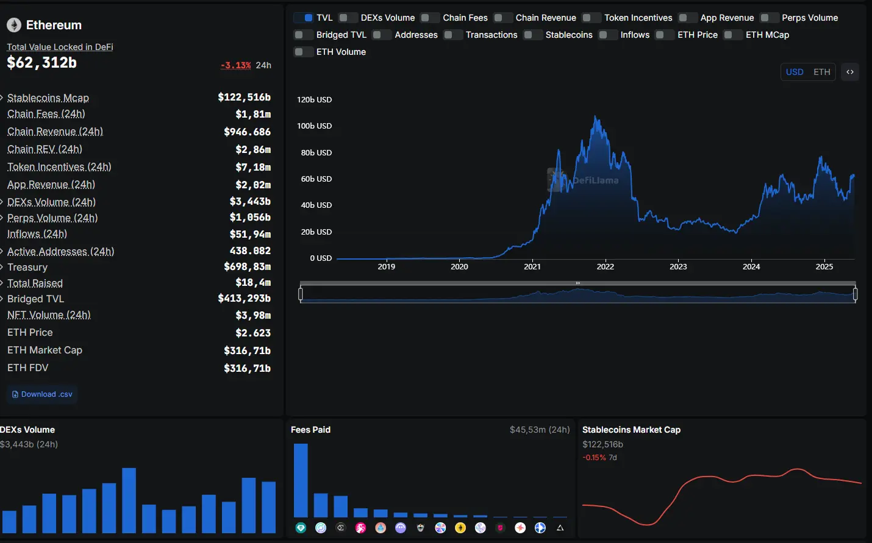The width and height of the screenshot is (872, 543).
Task: Toggle the ETH Volume chart series
Action: click(304, 52)
